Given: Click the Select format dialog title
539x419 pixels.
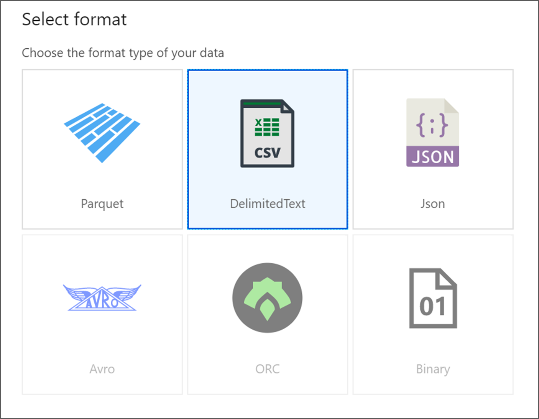Looking at the screenshot, I should coord(74,19).
